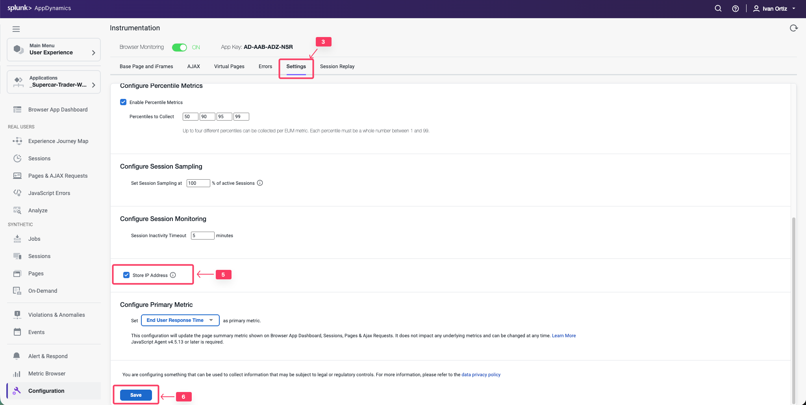Open Metric Browser from the sidebar
This screenshot has height=405, width=806.
(x=46, y=373)
